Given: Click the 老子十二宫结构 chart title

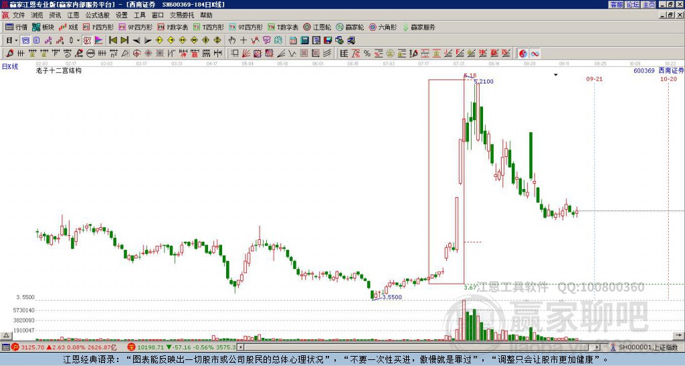Looking at the screenshot, I should (x=59, y=70).
